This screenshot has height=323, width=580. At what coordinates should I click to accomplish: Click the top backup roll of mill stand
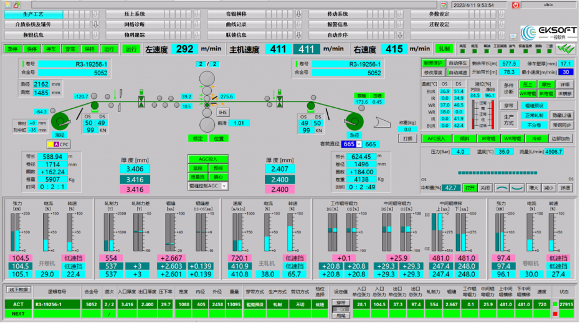coord(207,78)
